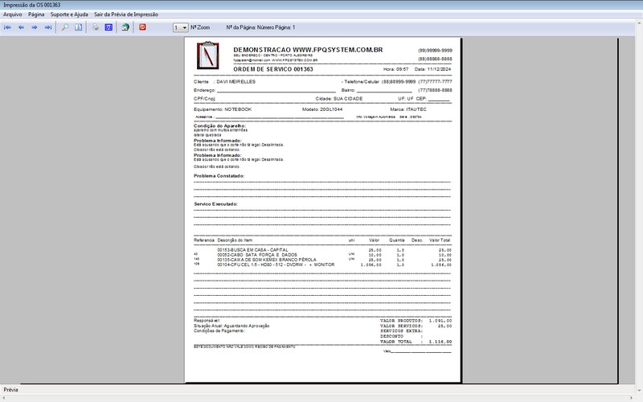Click the red exit preview icon
Viewport: 643px width, 402px height.
click(x=142, y=27)
